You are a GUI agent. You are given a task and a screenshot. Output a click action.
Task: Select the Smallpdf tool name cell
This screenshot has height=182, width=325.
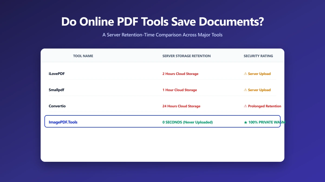point(56,90)
